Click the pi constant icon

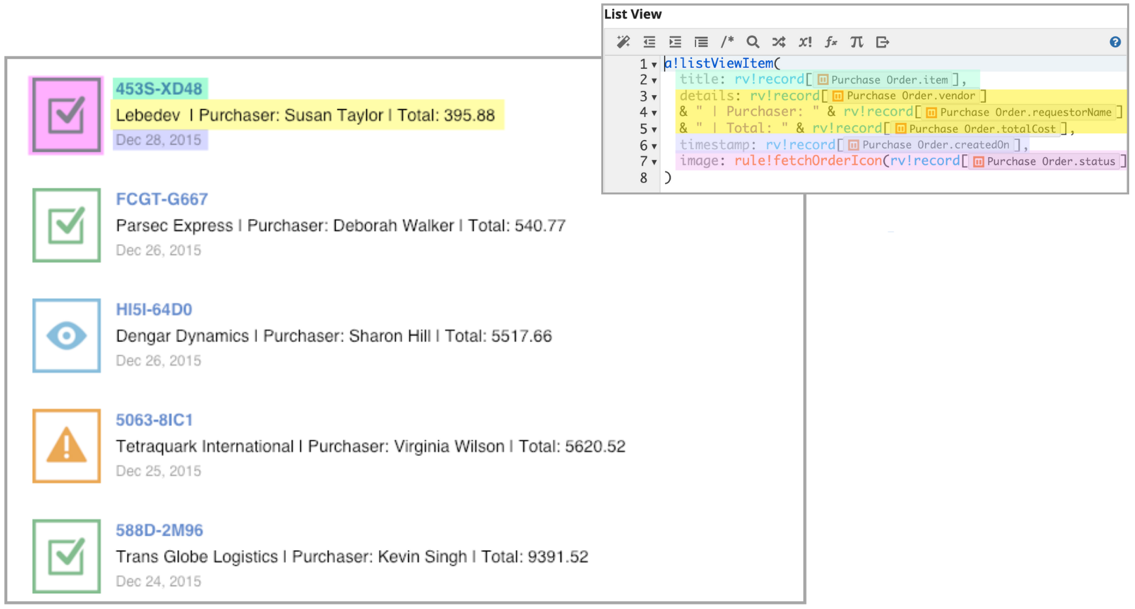pos(856,42)
